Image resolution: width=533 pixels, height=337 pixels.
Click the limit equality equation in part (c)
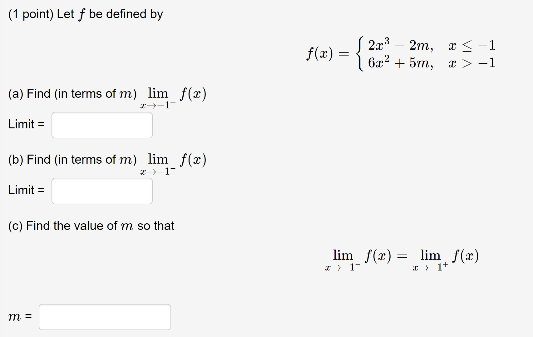[x=401, y=258]
